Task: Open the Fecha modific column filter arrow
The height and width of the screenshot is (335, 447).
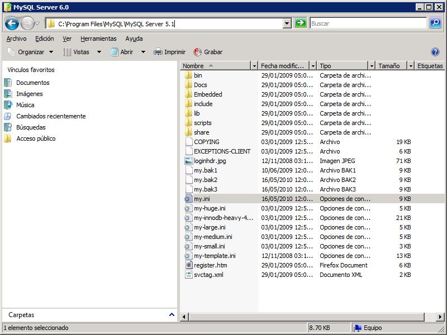Action: click(x=313, y=66)
